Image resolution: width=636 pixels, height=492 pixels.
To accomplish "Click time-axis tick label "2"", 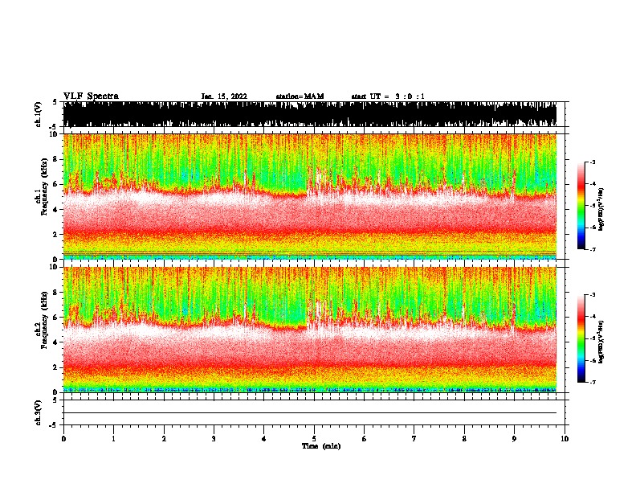I will pos(164,439).
